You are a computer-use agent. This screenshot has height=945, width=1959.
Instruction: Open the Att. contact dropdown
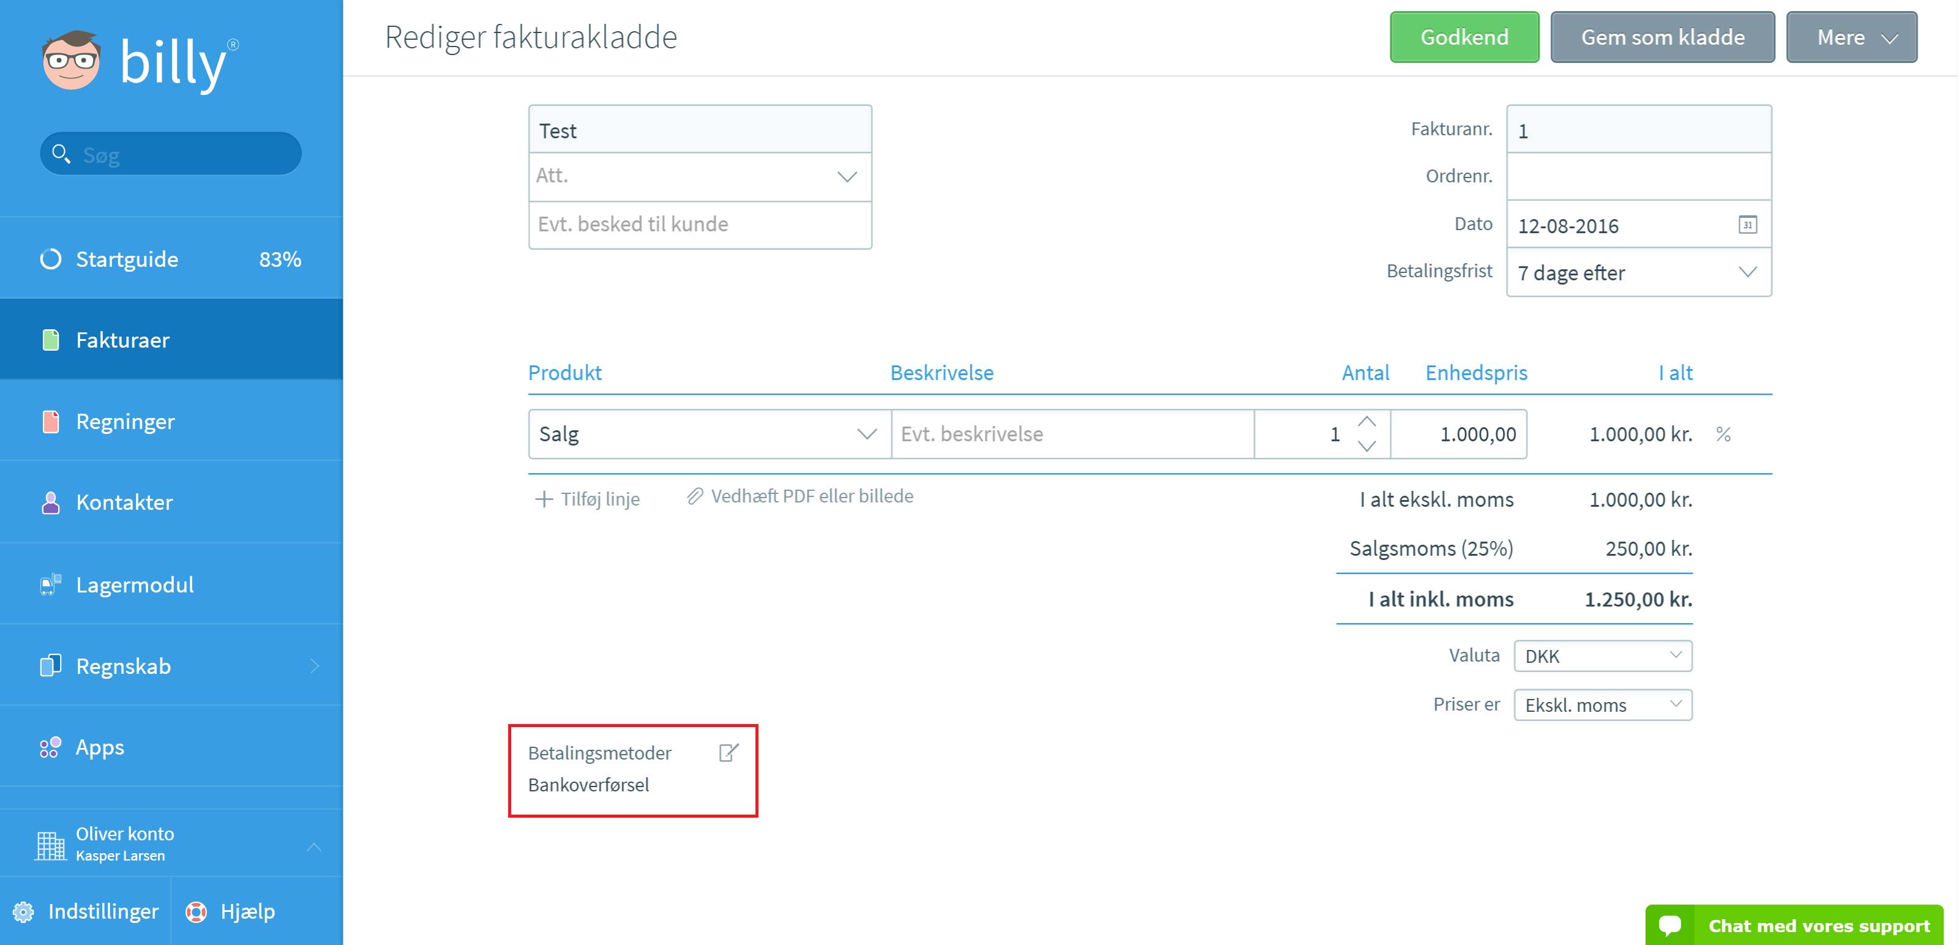pyautogui.click(x=700, y=176)
